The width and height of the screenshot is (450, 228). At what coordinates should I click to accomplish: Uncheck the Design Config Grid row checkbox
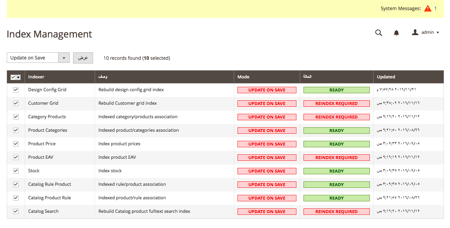coord(16,90)
